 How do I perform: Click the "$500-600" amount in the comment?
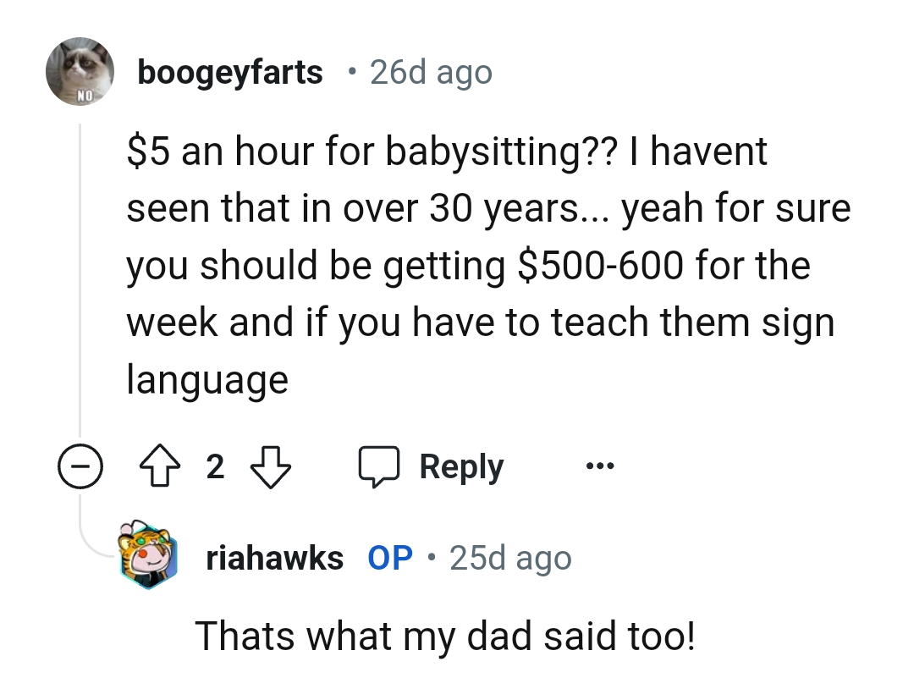pyautogui.click(x=600, y=266)
